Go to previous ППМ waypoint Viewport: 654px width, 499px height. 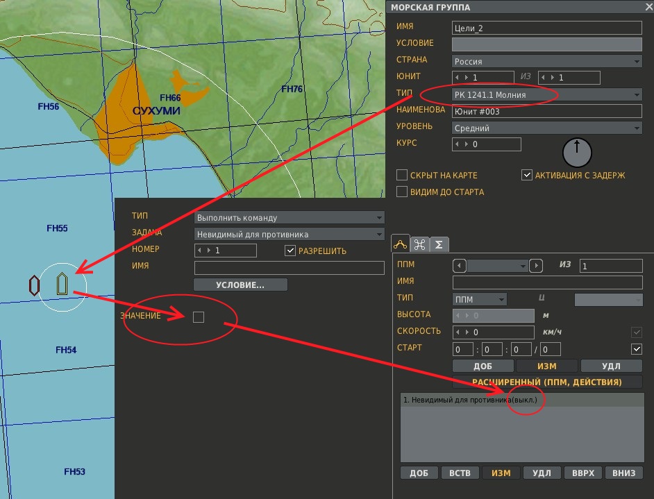[x=459, y=266]
